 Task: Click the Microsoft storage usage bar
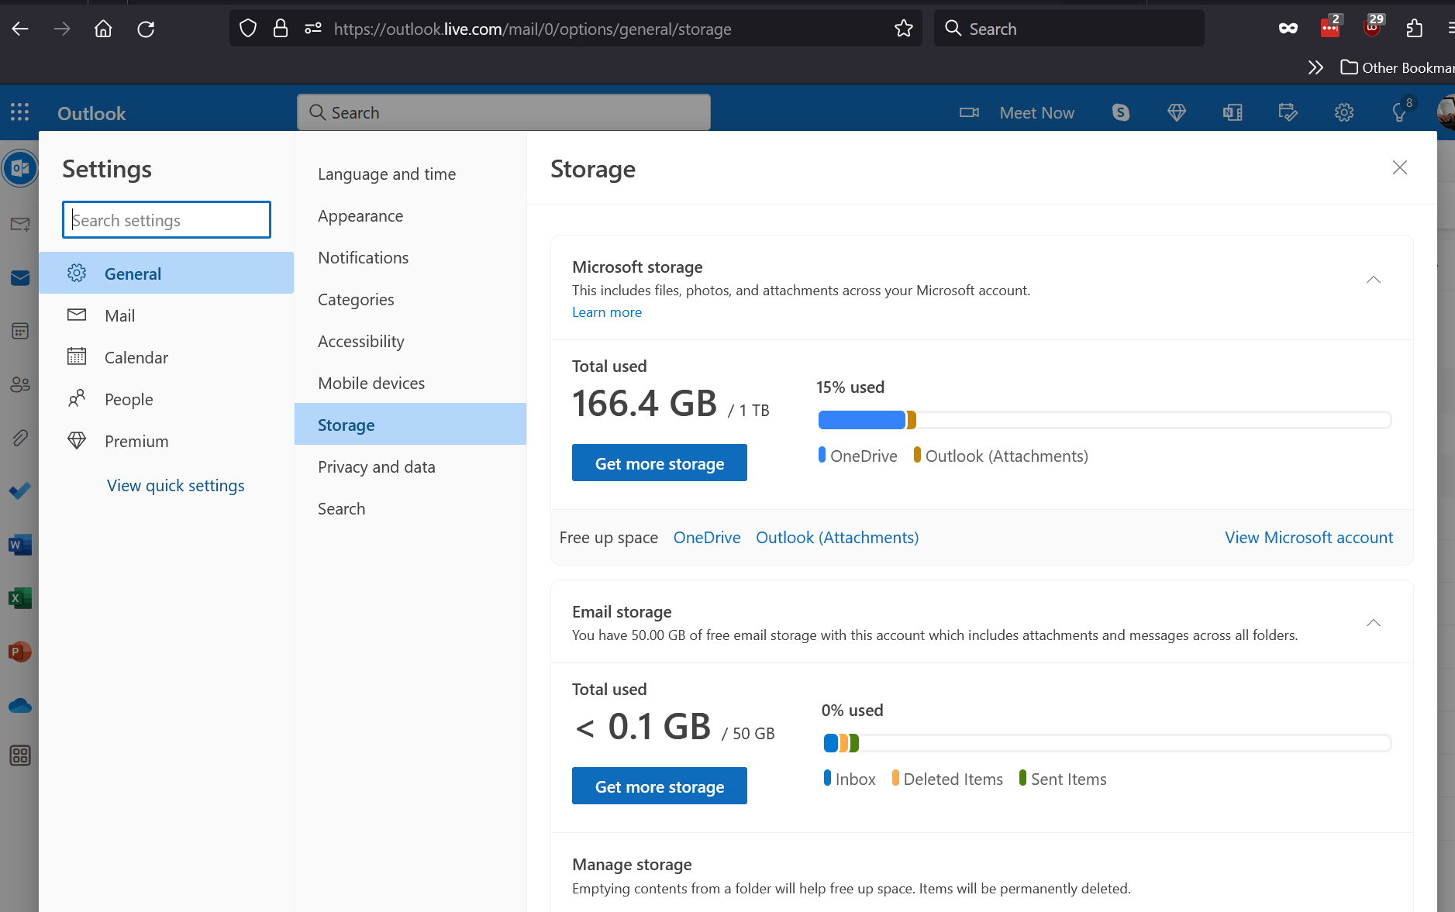tap(1104, 420)
